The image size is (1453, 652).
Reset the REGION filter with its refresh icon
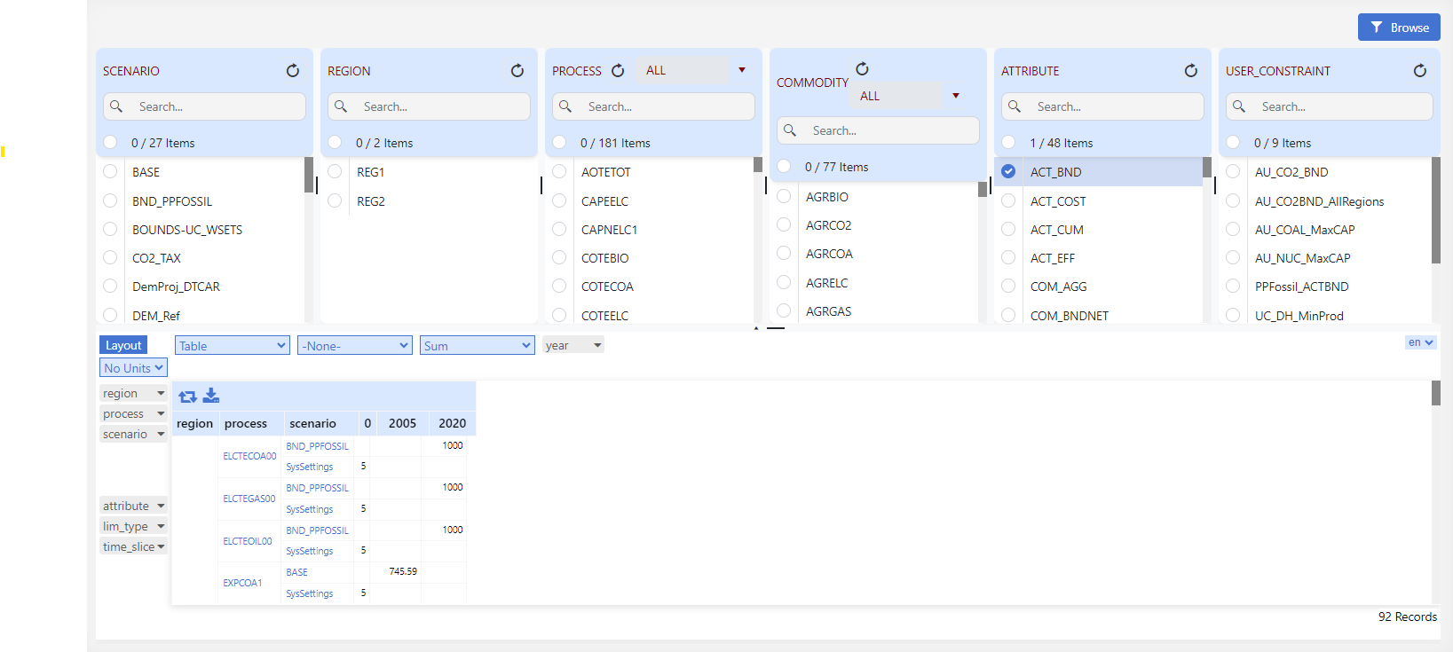(517, 71)
